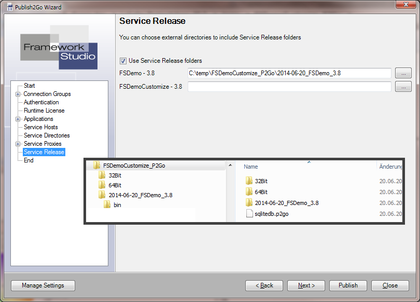Viewport: 420px width, 302px height.
Task: Toggle Use Service Release folders checkbox
Action: (x=123, y=61)
